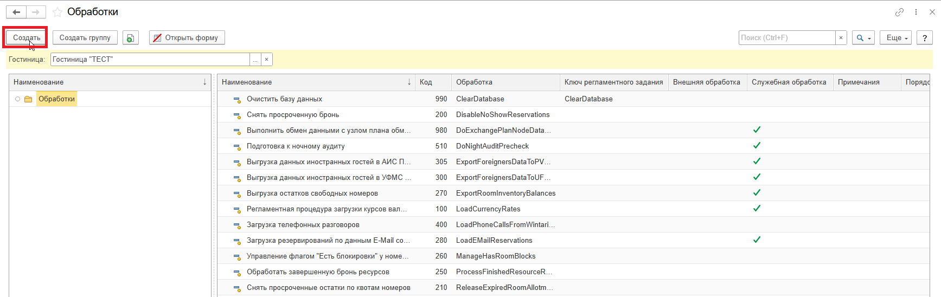
Task: Open the Открыть форму button
Action: click(187, 37)
